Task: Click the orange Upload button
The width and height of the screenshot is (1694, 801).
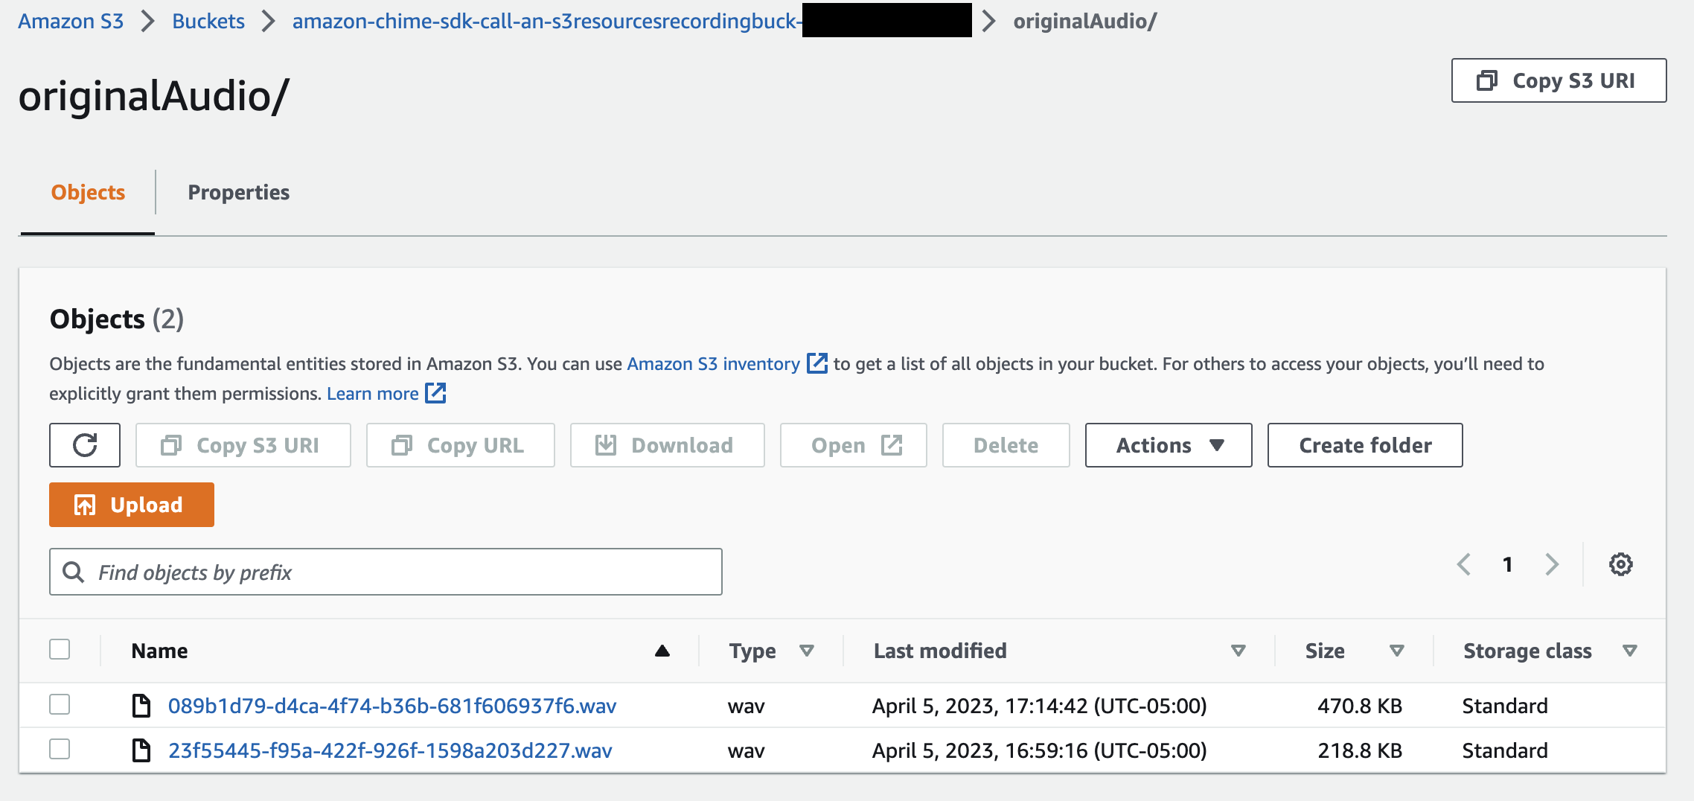Action: pos(132,505)
